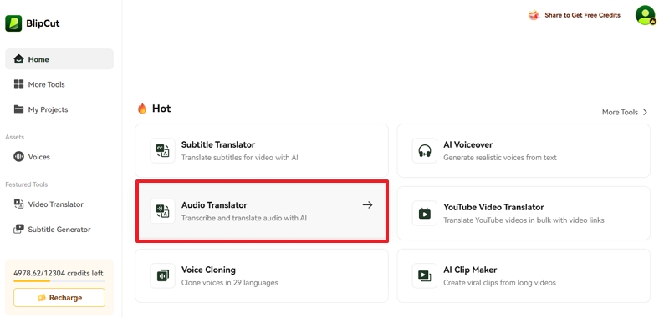Click the credits usage progress bar
Screen dimensions: 659x318
[59, 281]
